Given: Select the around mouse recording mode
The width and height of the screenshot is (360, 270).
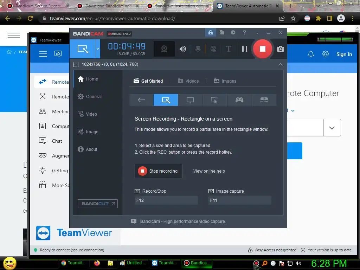Looking at the screenshot, I should (215, 100).
